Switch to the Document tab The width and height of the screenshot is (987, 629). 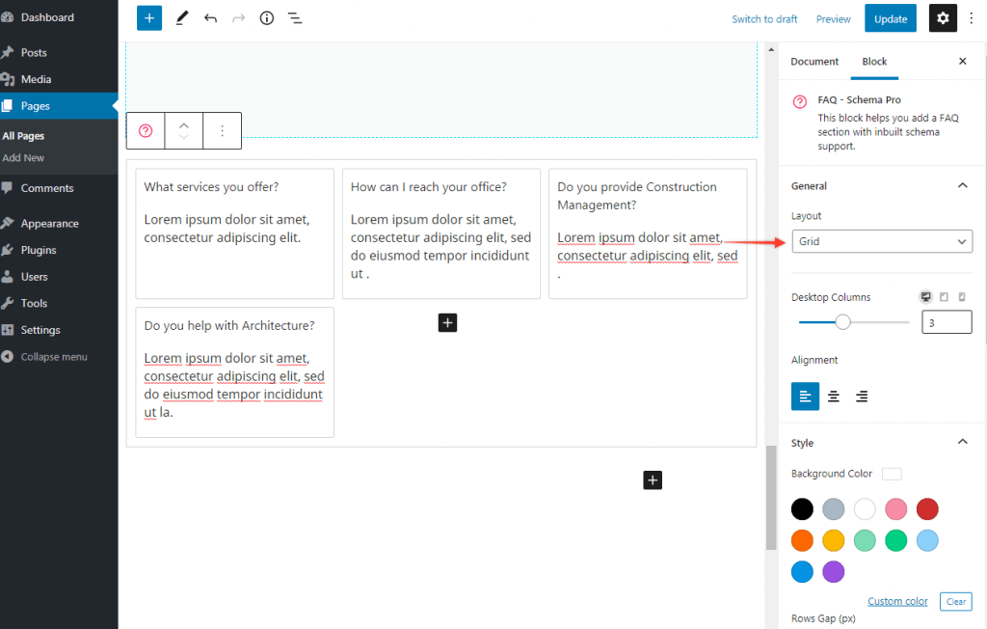coord(814,61)
